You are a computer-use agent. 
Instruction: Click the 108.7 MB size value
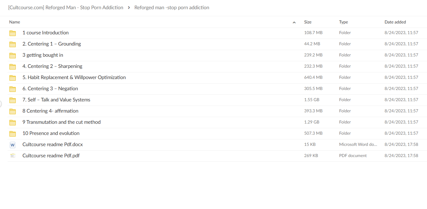313,33
